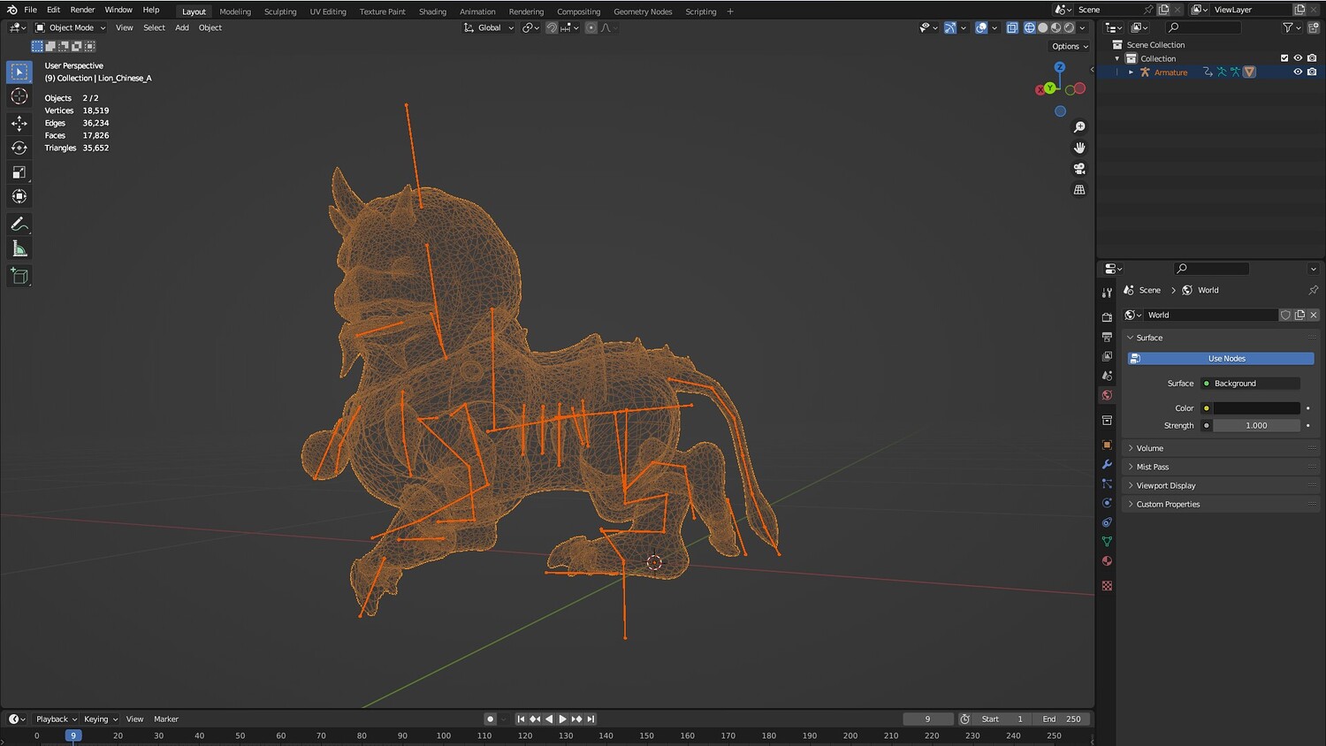The image size is (1326, 746).
Task: Open the Add menu in viewport
Action: (182, 27)
